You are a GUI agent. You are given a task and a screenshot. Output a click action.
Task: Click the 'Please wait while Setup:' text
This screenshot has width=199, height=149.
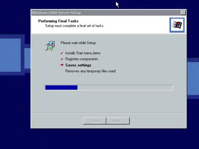tap(78, 43)
